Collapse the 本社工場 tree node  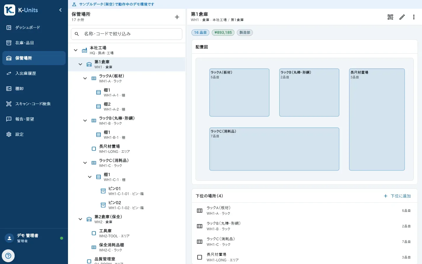(x=76, y=50)
